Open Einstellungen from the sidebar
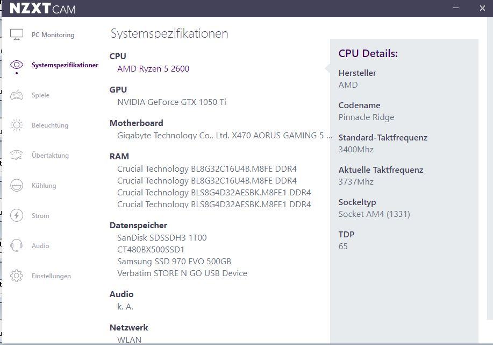Screen dimensions: 493x345 (51, 276)
